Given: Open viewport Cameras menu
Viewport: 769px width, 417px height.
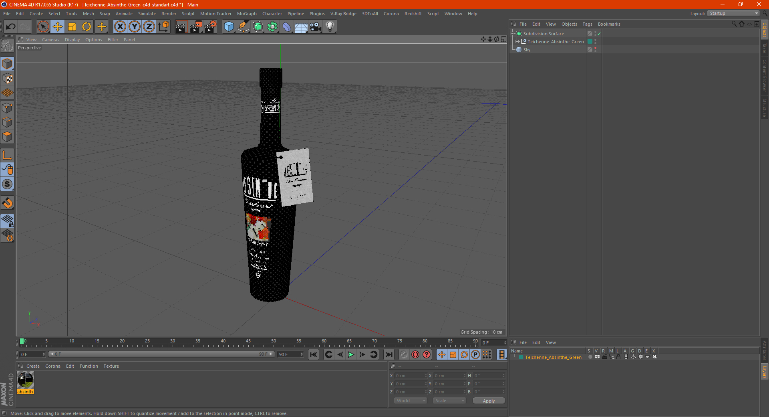Looking at the screenshot, I should [50, 40].
